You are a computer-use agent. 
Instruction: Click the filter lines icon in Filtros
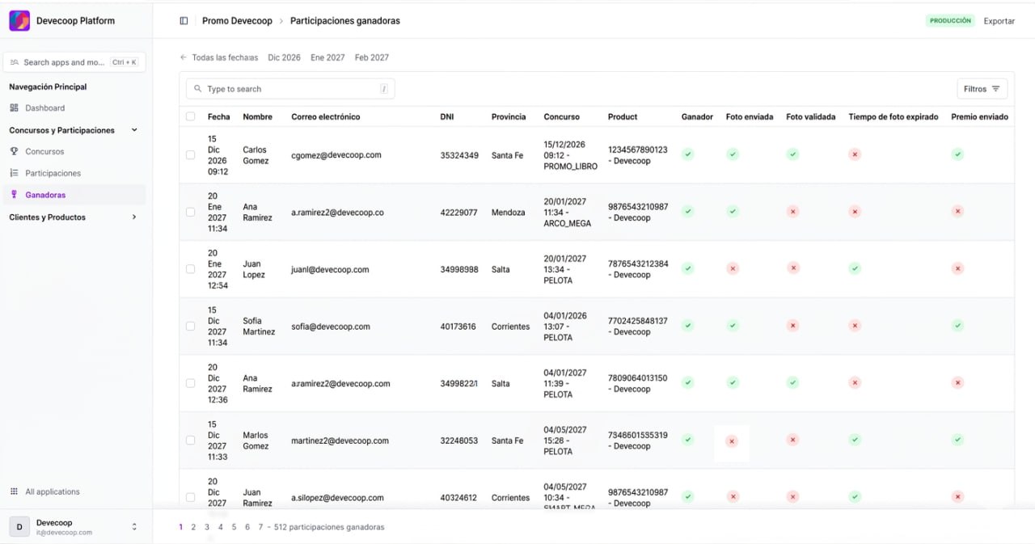(x=995, y=89)
